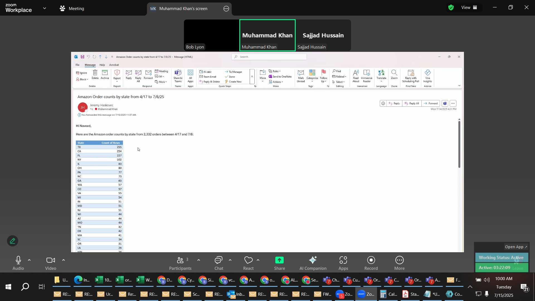This screenshot has width=535, height=301.
Task: Expand the Zoom Workplace dropdown arrow
Action: 45,8
